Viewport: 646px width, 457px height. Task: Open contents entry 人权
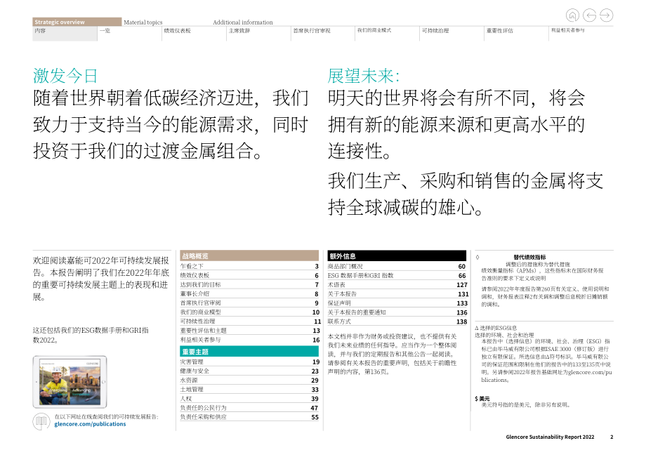249,399
